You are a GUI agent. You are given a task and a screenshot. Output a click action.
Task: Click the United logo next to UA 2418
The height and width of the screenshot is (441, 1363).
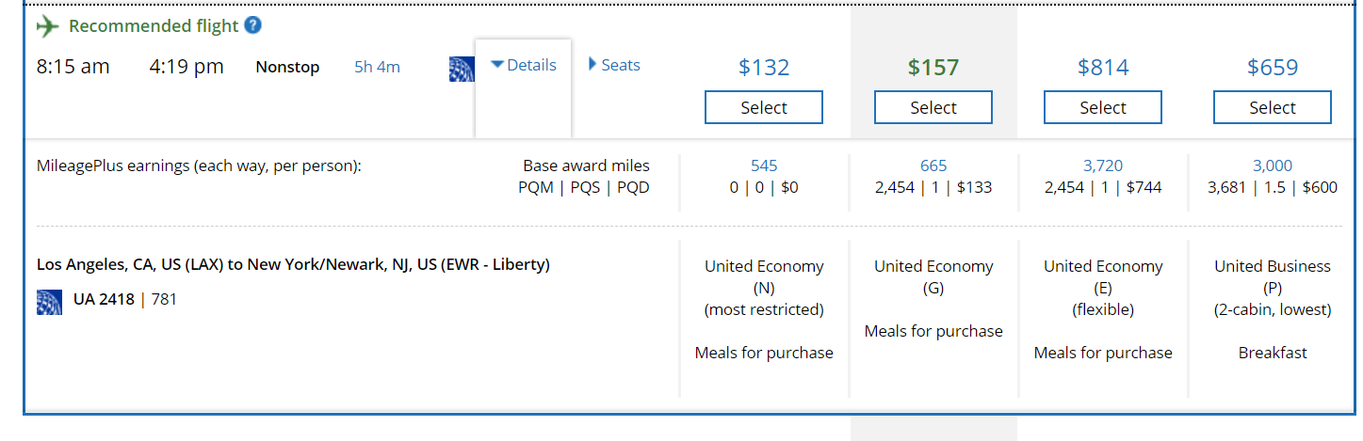click(x=49, y=301)
